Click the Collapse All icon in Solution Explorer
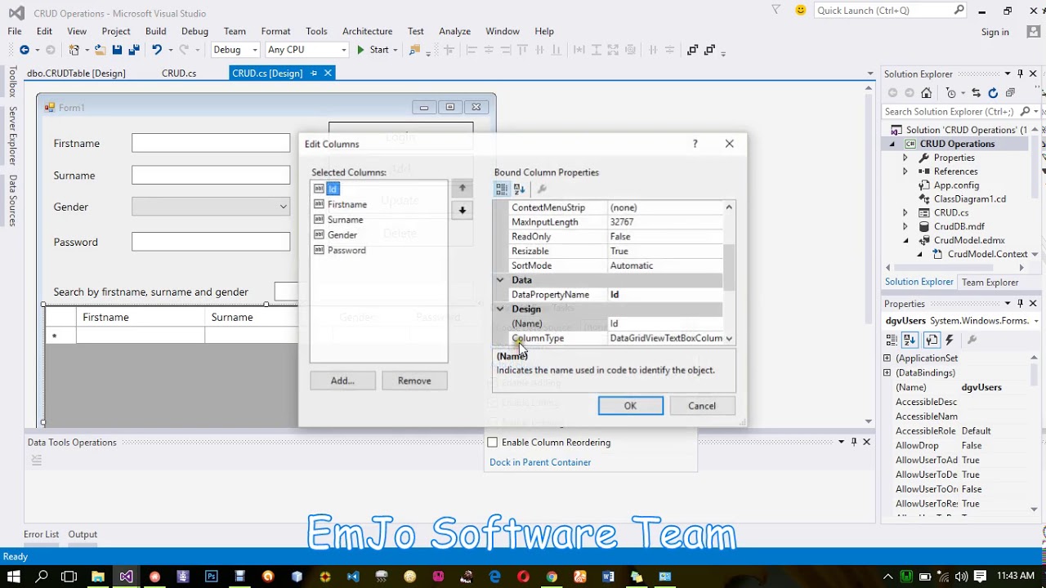 (x=1011, y=93)
